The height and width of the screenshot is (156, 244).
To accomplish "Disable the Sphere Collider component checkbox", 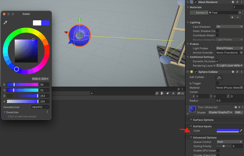I will point(196,72).
